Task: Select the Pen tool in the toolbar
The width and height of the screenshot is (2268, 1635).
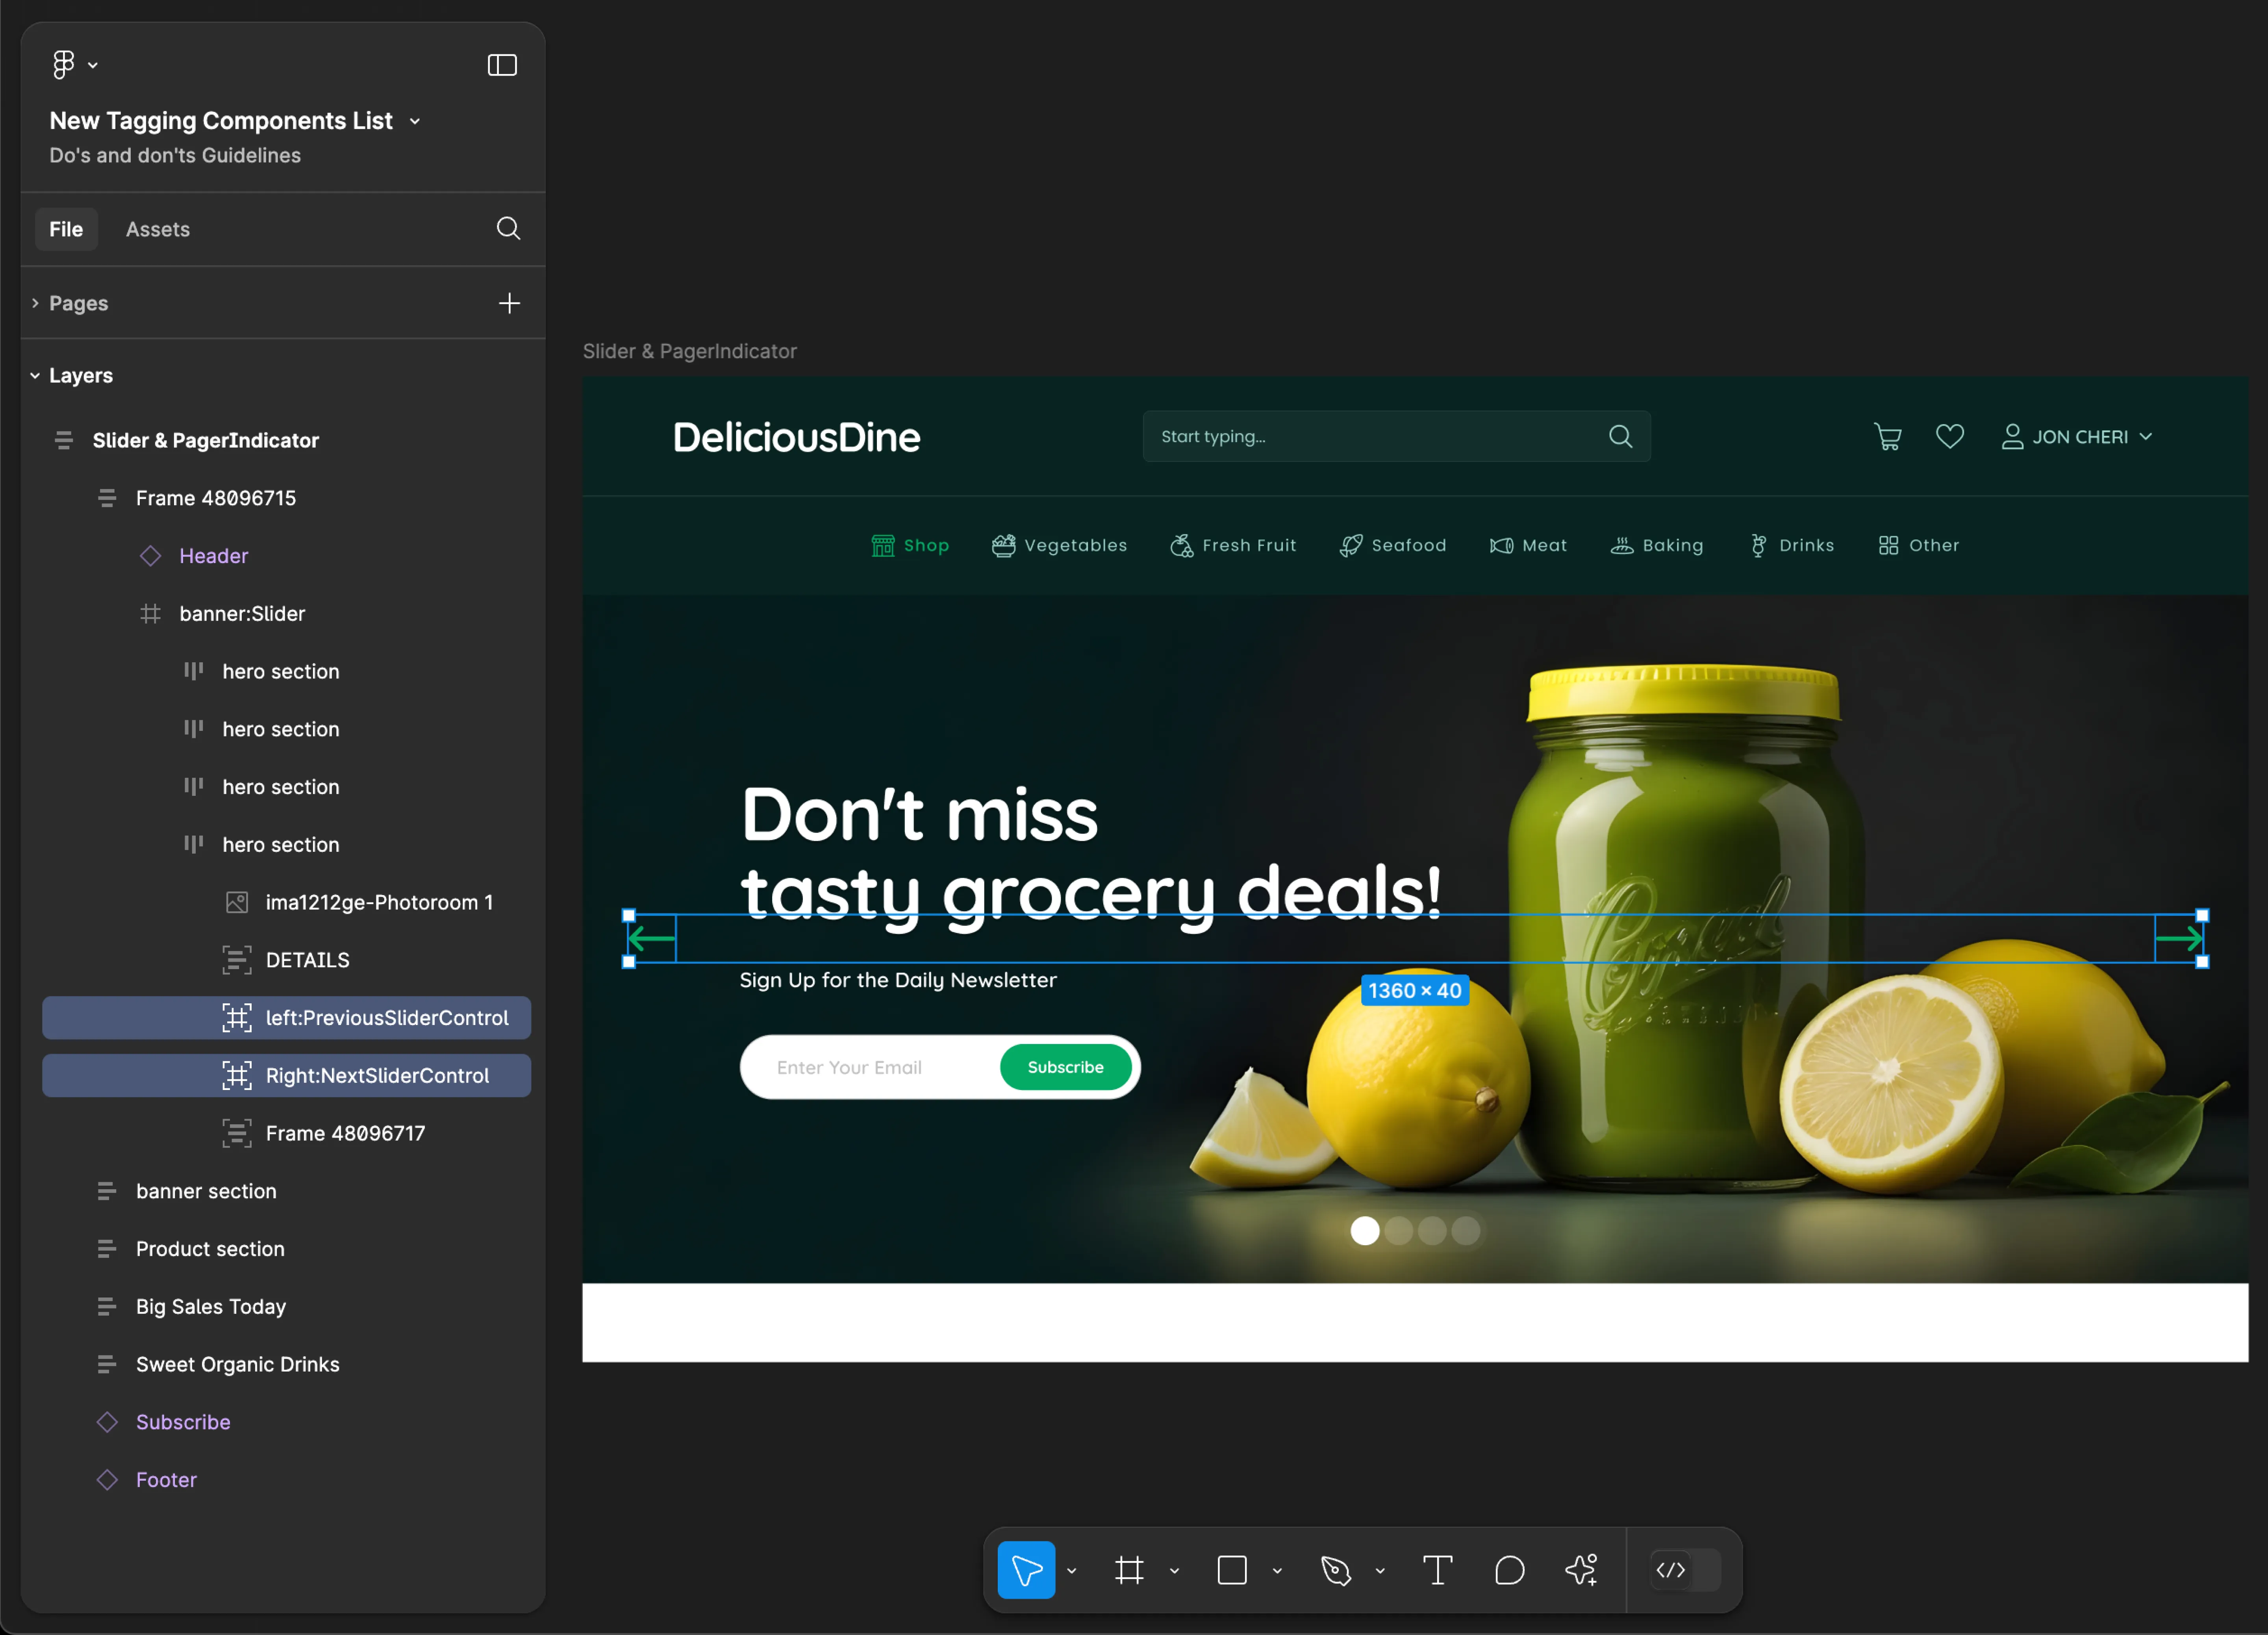Action: pyautogui.click(x=1336, y=1570)
